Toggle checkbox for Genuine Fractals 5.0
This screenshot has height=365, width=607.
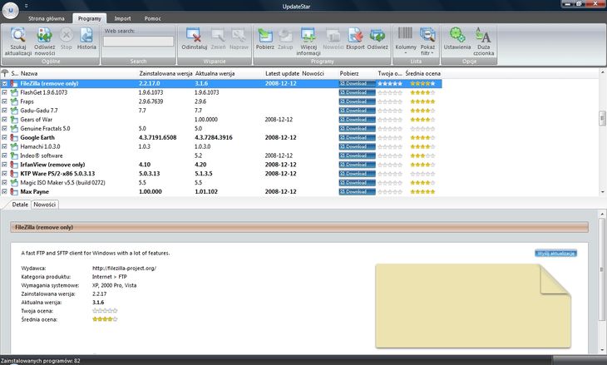(x=5, y=129)
